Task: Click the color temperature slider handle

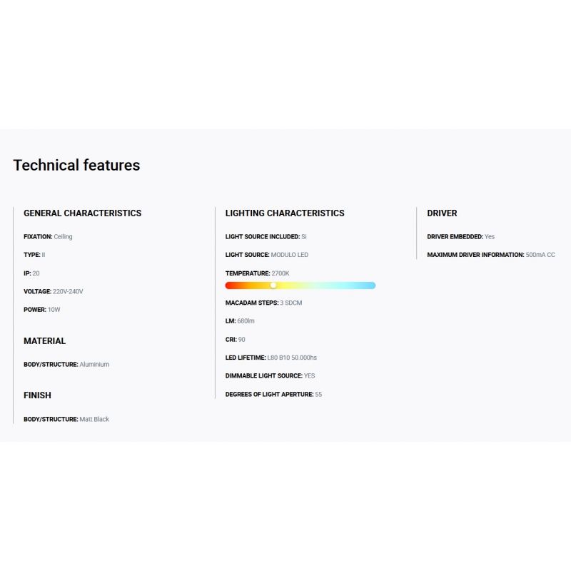Action: tap(273, 285)
